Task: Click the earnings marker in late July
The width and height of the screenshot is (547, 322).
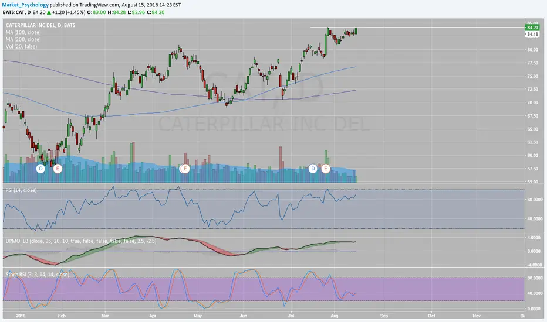Action: coord(326,169)
